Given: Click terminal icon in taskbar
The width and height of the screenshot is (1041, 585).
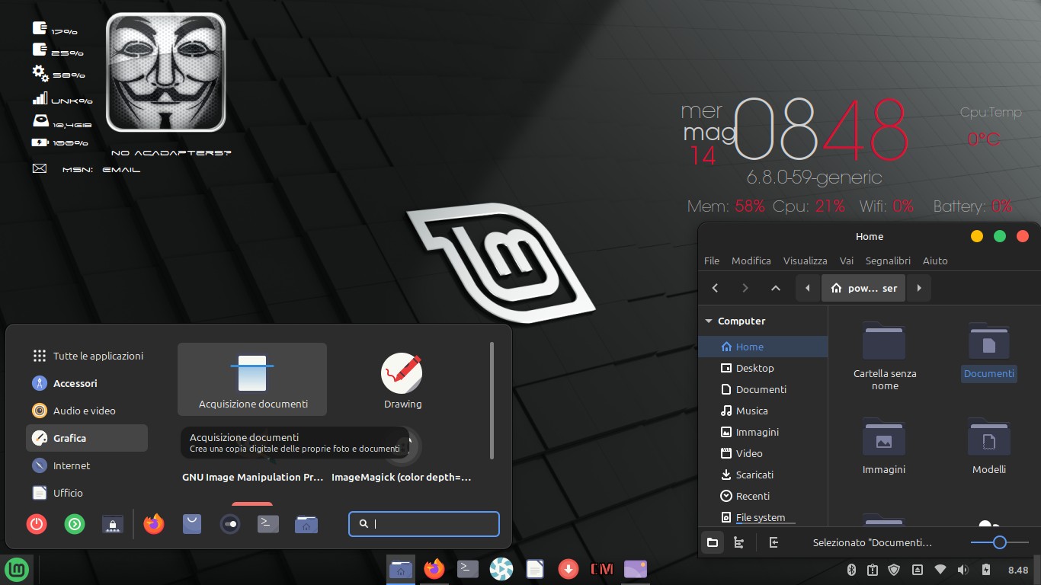Looking at the screenshot, I should (x=468, y=569).
